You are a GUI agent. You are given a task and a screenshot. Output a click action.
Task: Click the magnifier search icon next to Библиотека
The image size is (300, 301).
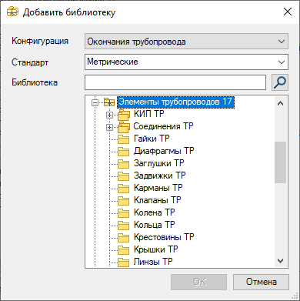[280, 82]
